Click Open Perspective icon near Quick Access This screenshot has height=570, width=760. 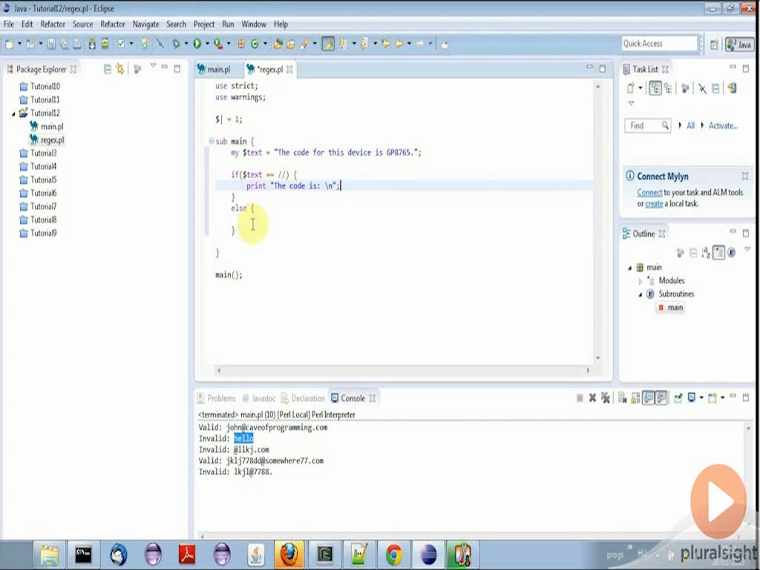pos(714,44)
